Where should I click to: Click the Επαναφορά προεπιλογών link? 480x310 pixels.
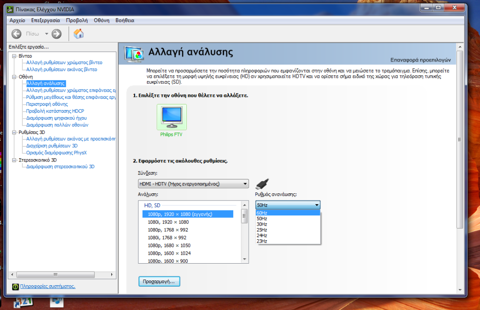[x=420, y=60]
